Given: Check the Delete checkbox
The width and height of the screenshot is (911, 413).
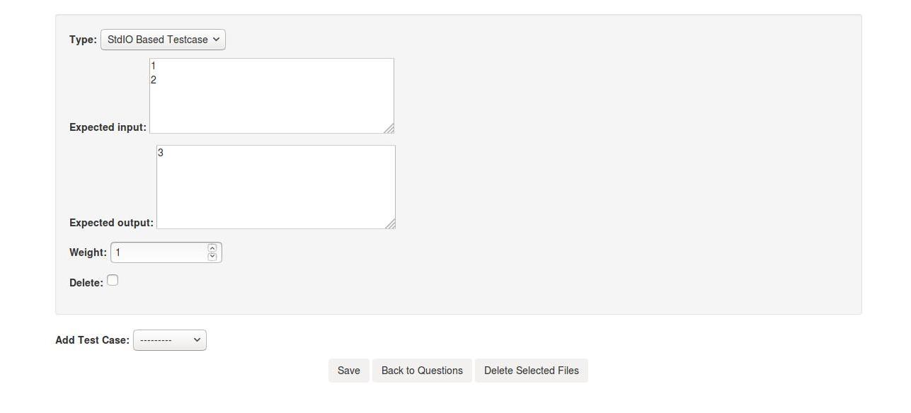Looking at the screenshot, I should coord(113,281).
